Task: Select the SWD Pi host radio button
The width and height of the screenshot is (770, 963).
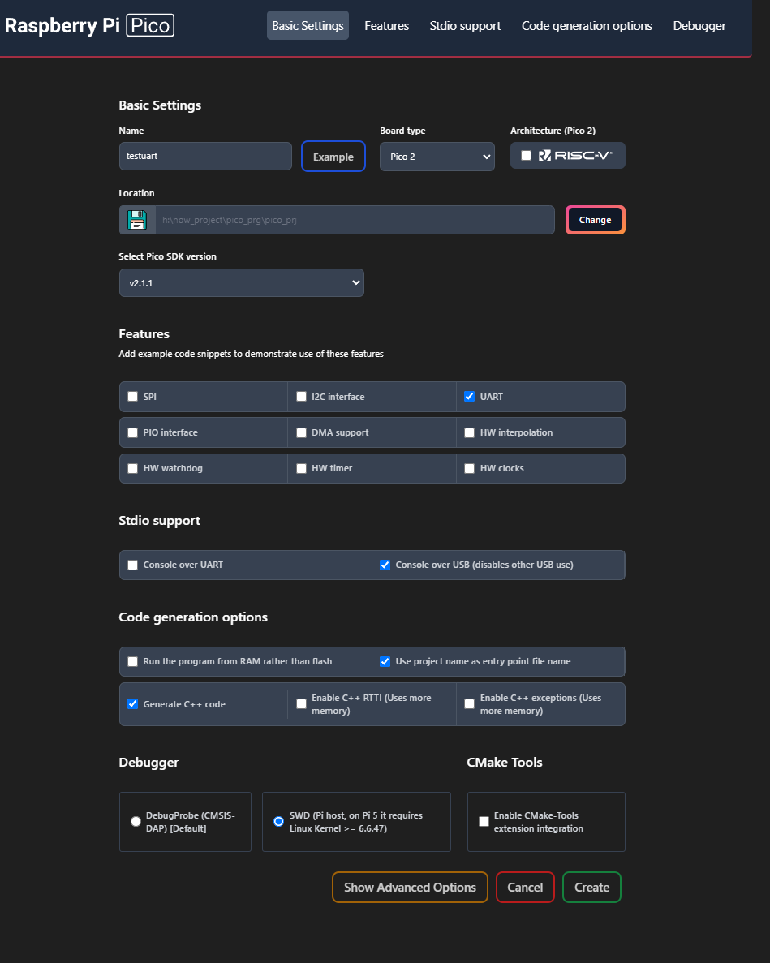Action: (279, 821)
